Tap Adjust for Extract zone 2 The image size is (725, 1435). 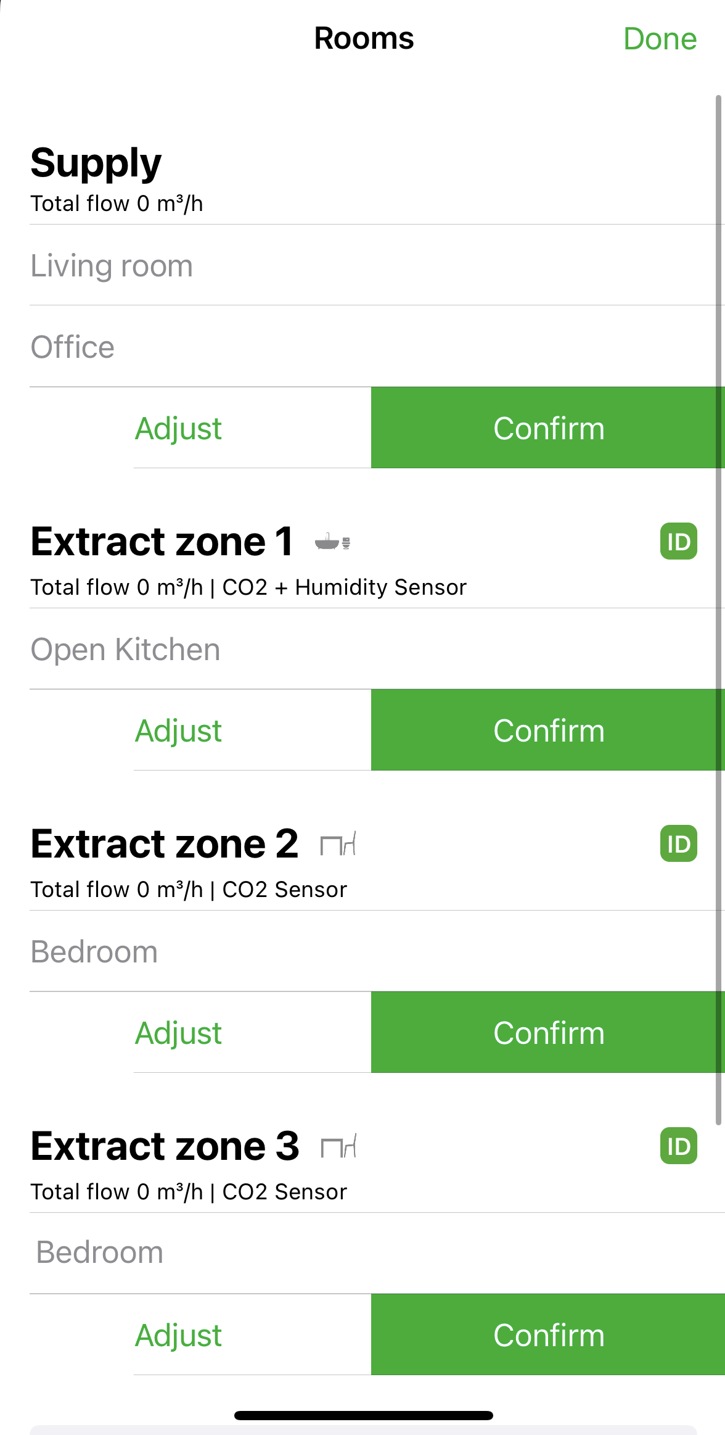point(178,1033)
